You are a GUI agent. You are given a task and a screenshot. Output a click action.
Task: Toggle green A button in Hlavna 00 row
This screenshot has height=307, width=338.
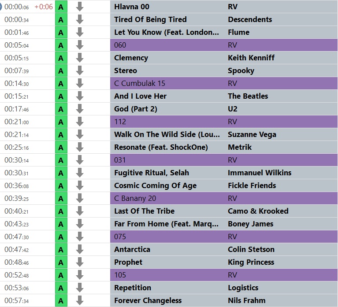tap(61, 7)
